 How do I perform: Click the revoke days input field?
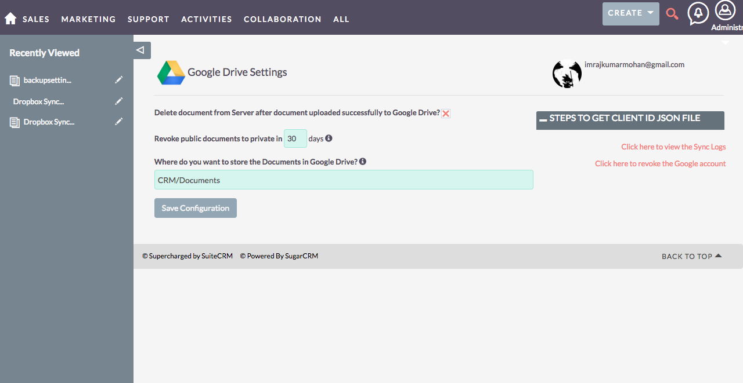click(295, 139)
